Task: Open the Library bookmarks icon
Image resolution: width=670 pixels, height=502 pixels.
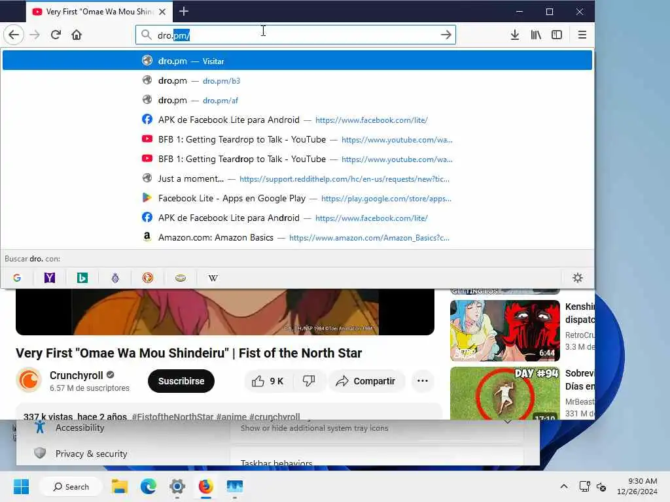Action: pyautogui.click(x=536, y=35)
